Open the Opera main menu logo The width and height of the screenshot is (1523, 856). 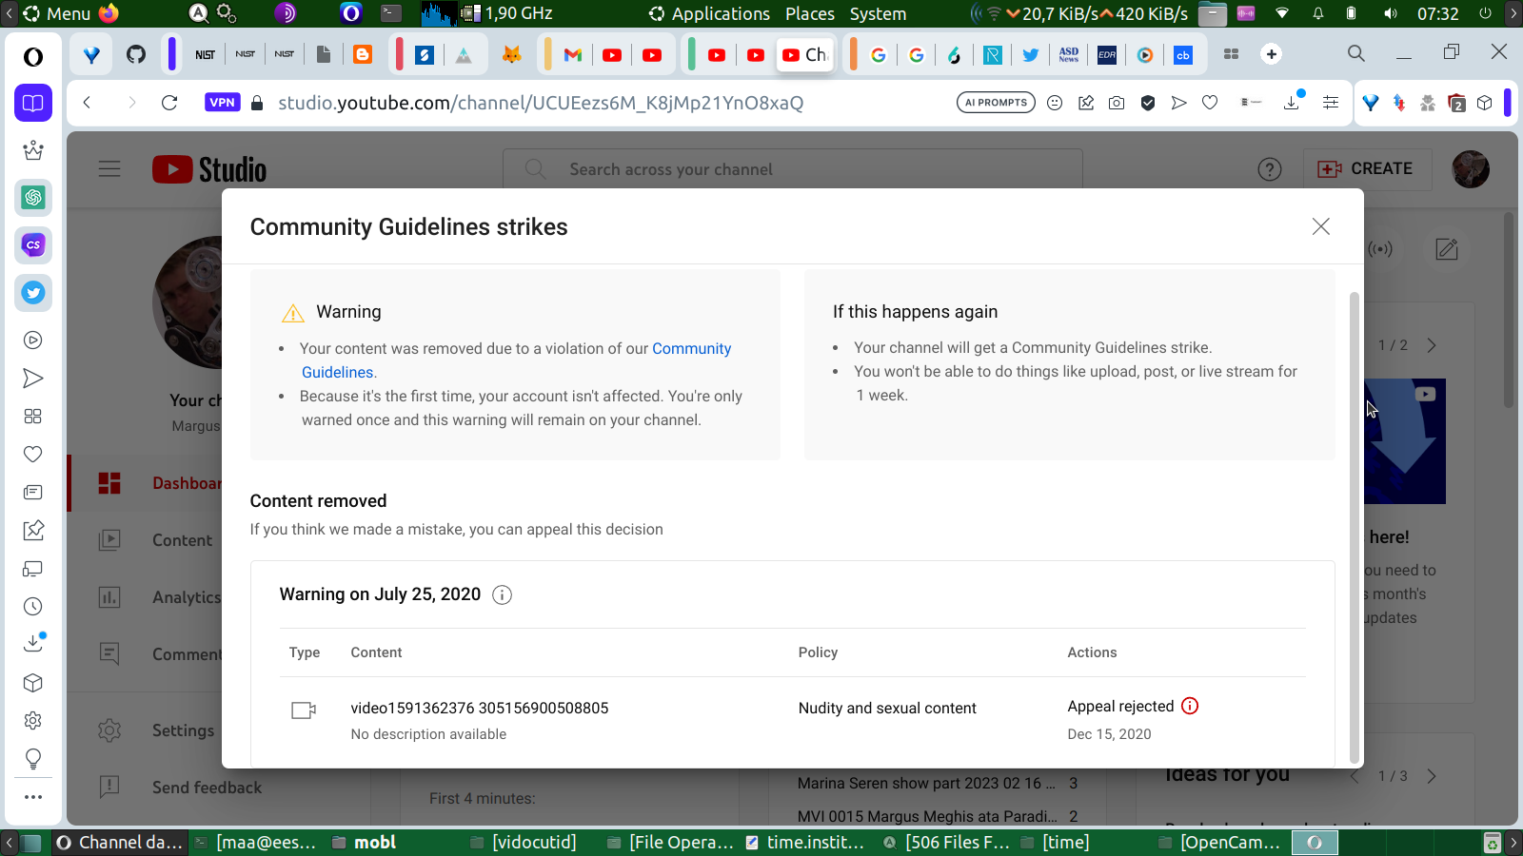click(33, 57)
